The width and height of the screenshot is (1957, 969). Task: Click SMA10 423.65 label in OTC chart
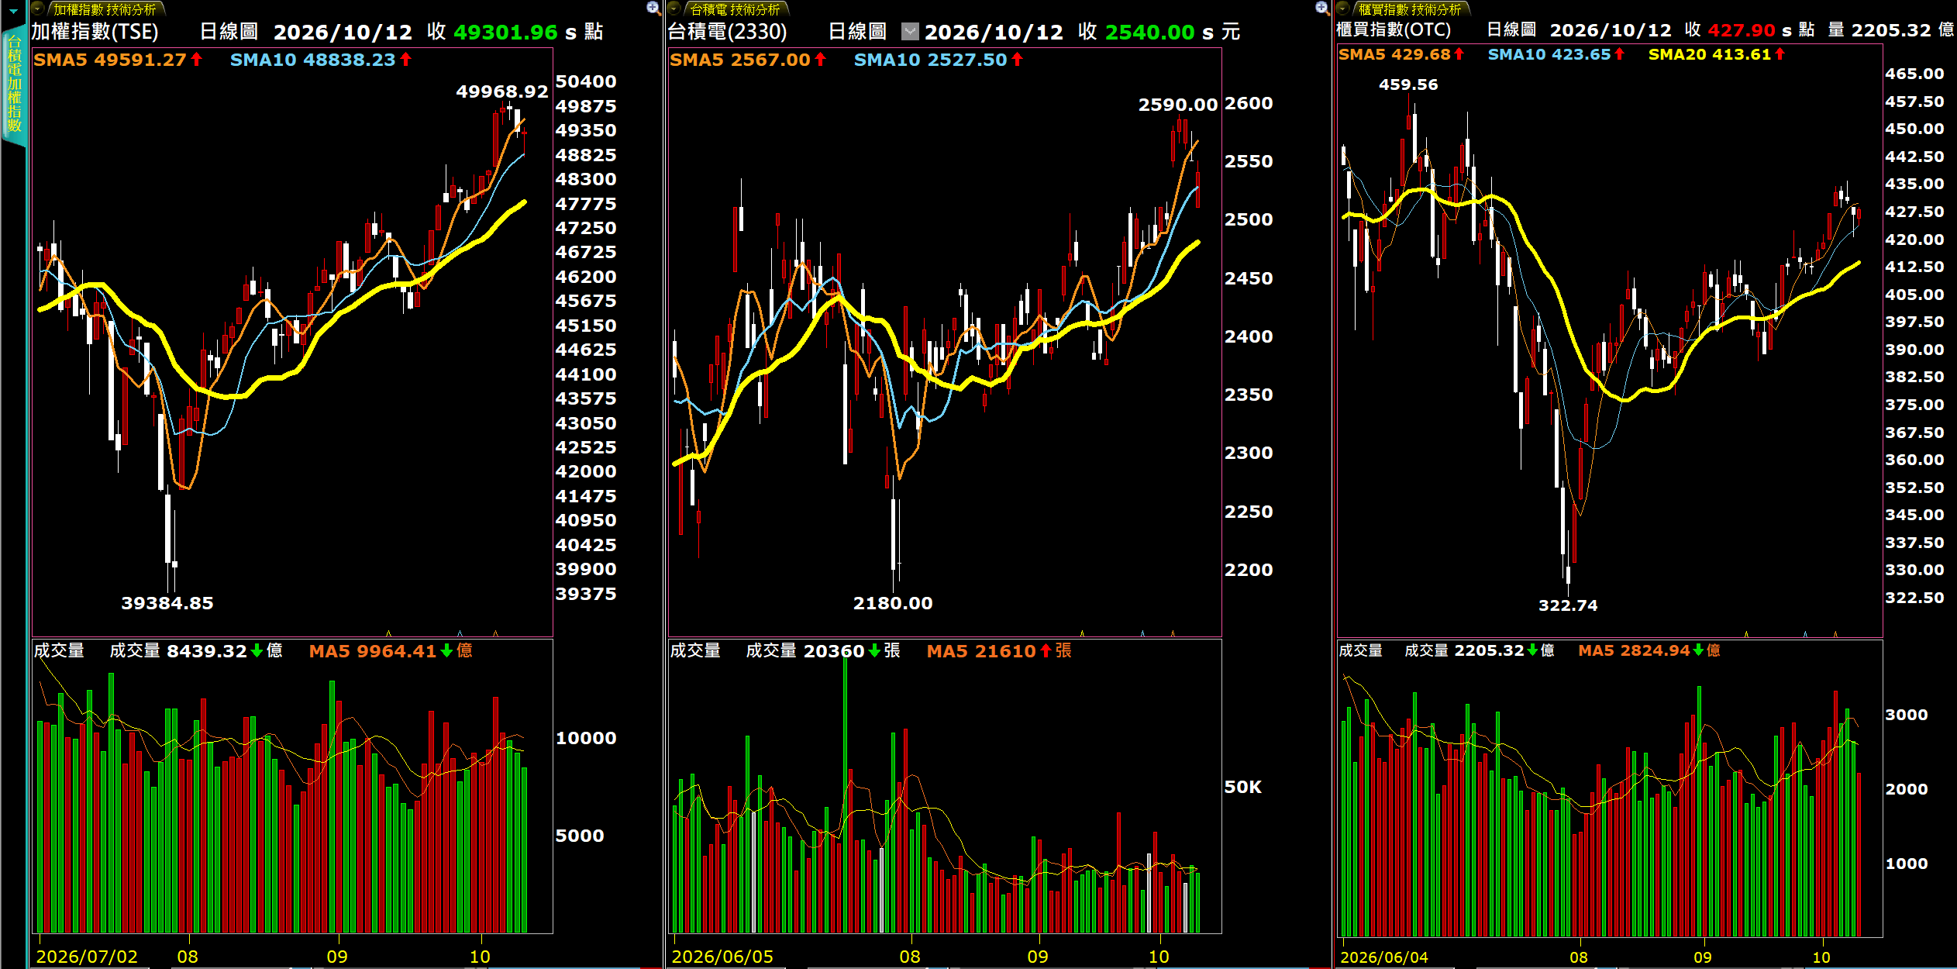click(1549, 54)
